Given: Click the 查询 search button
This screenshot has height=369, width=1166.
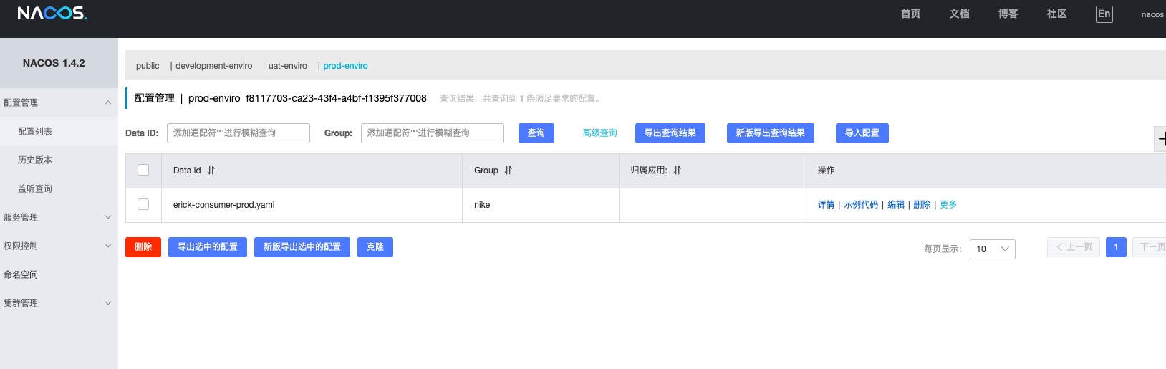Looking at the screenshot, I should tap(536, 133).
